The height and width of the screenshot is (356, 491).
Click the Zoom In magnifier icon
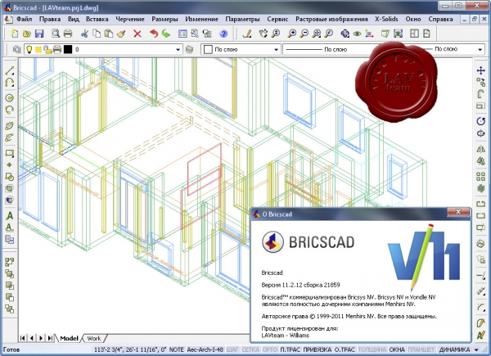point(292,34)
